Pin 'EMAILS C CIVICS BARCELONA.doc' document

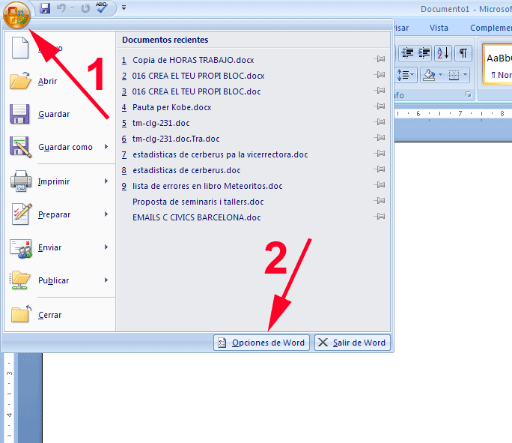[x=380, y=217]
